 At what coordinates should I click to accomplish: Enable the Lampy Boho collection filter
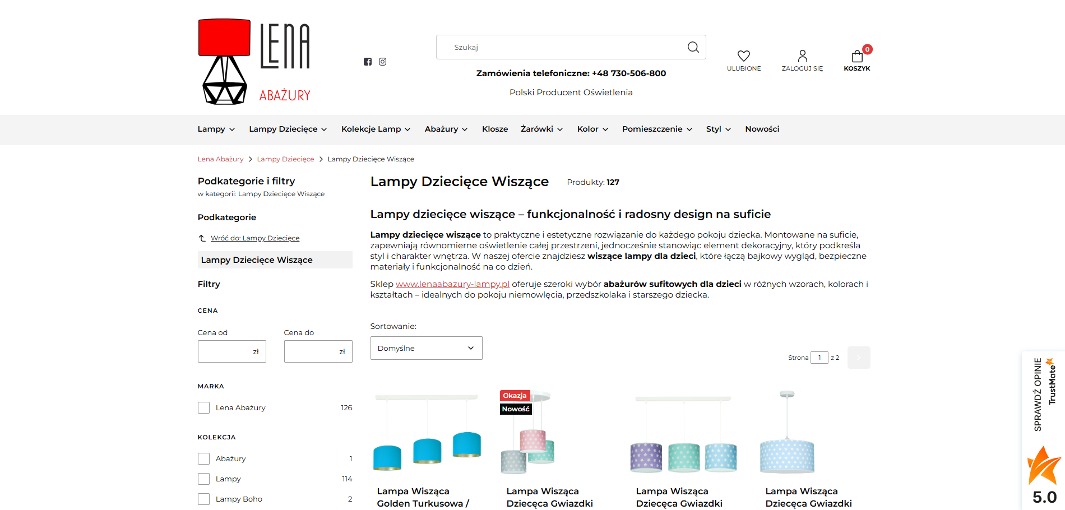click(203, 499)
